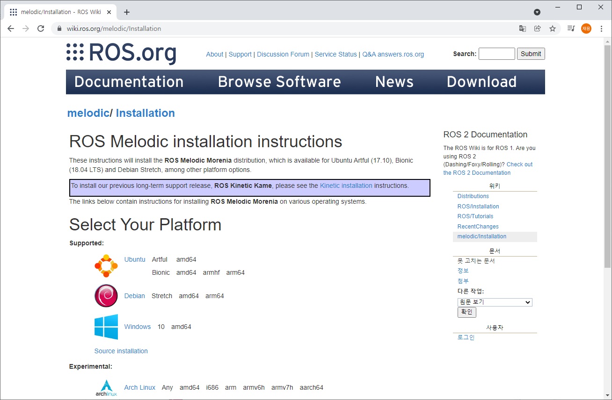Click the Ubuntu logo icon
The image size is (612, 400).
pyautogui.click(x=106, y=266)
